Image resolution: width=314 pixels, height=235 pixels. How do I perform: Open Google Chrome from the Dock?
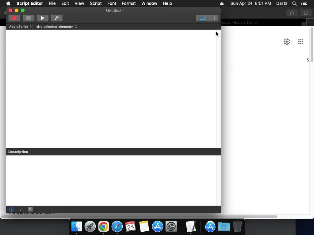tap(104, 226)
